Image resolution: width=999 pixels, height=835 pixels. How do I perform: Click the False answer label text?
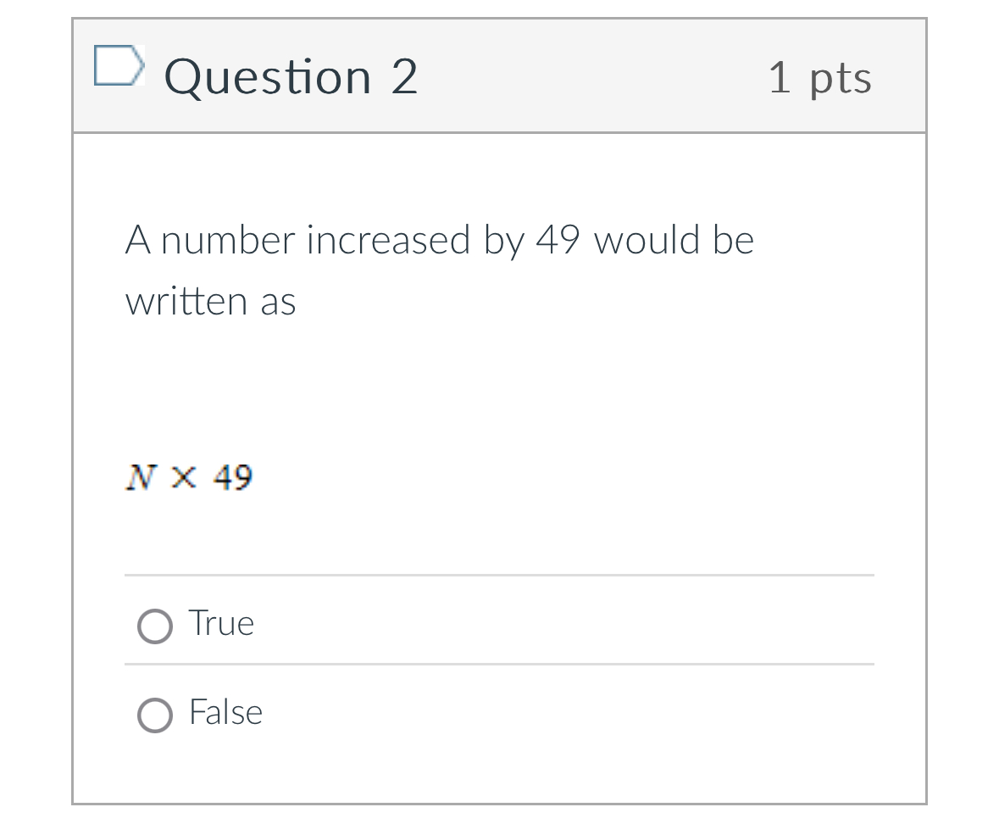click(x=225, y=712)
